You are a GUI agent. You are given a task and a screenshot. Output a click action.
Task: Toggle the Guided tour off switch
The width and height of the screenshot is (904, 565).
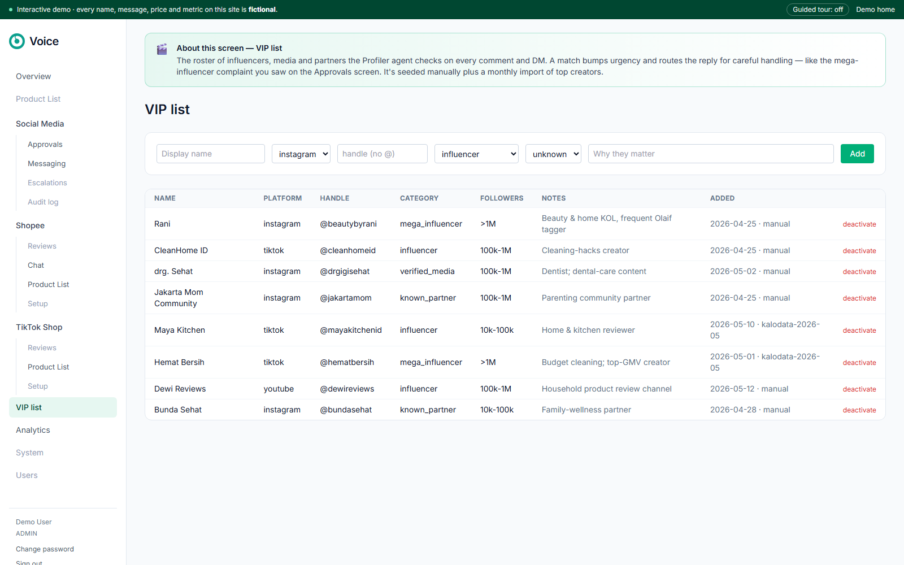(818, 10)
